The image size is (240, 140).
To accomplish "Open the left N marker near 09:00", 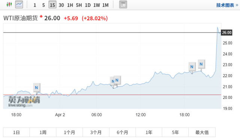I will point(112,81).
